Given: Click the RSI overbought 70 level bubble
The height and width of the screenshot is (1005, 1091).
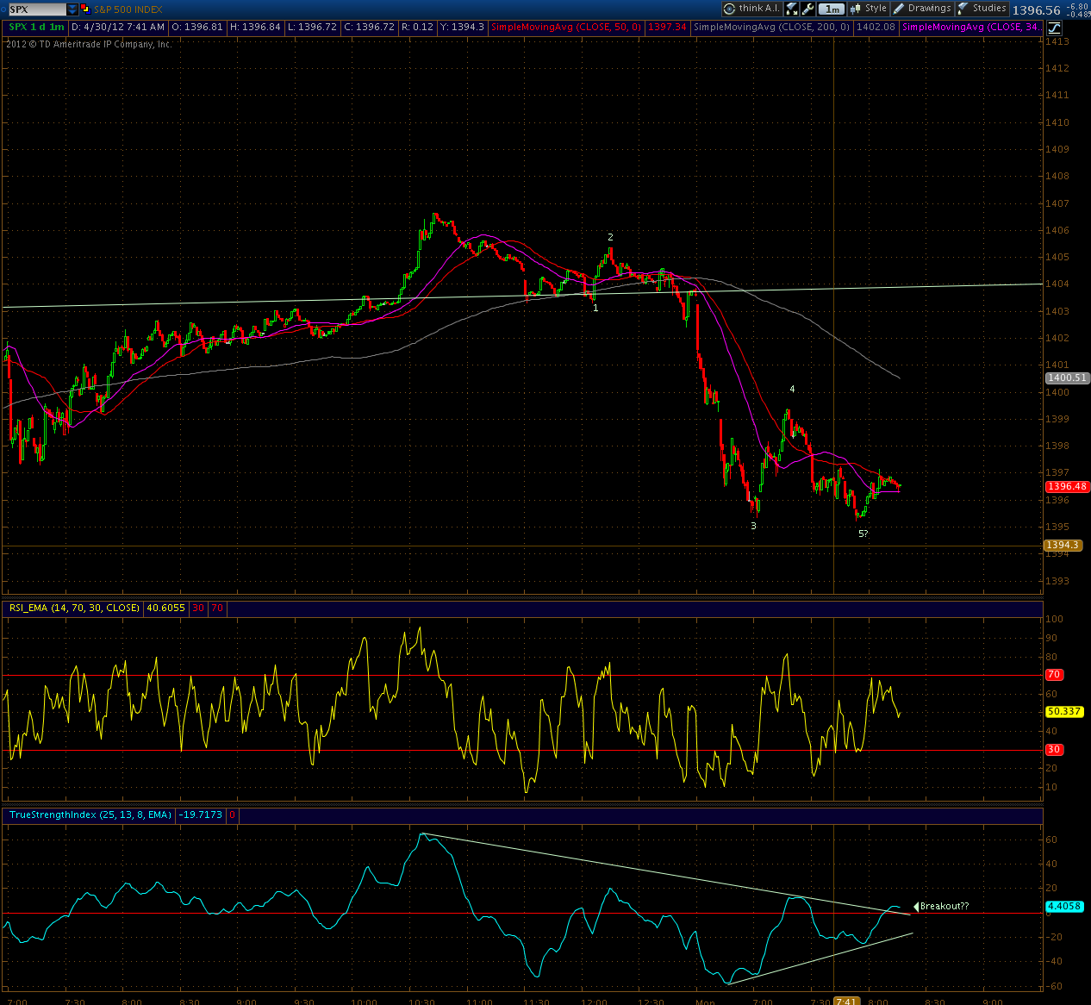Looking at the screenshot, I should point(1053,675).
